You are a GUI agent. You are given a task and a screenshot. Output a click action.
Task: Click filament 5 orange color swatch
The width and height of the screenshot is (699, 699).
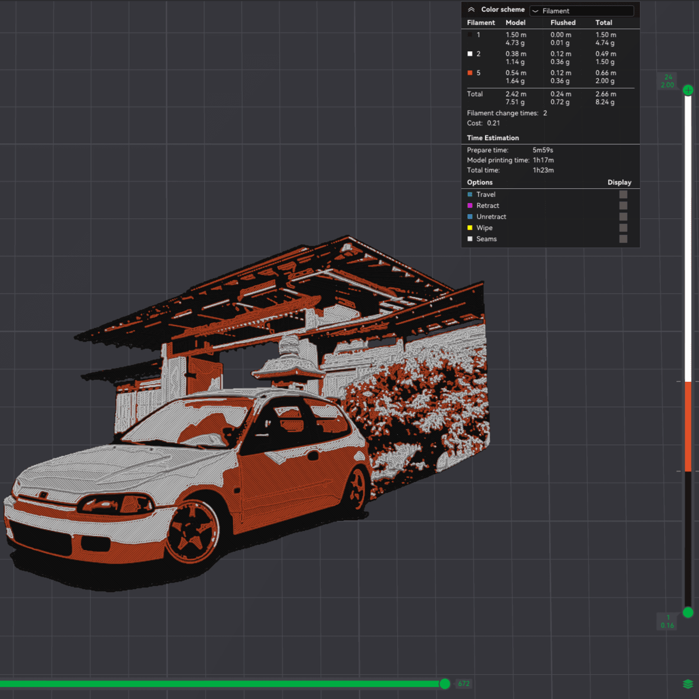click(x=470, y=73)
